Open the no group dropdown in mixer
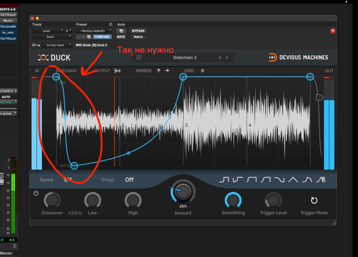Screen dimensions: 358x257 click(x=9, y=113)
